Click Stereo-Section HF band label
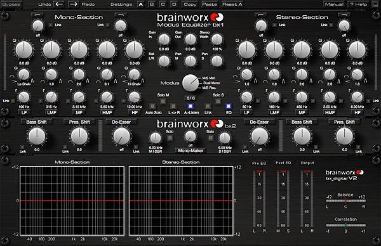The height and width of the screenshot is (246, 381). pyautogui.click(x=358, y=113)
